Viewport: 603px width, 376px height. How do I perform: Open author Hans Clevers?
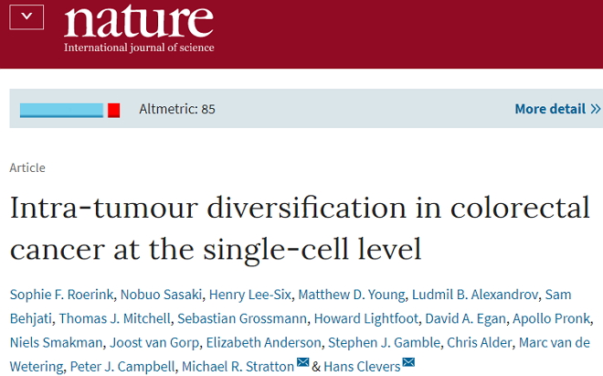point(362,366)
